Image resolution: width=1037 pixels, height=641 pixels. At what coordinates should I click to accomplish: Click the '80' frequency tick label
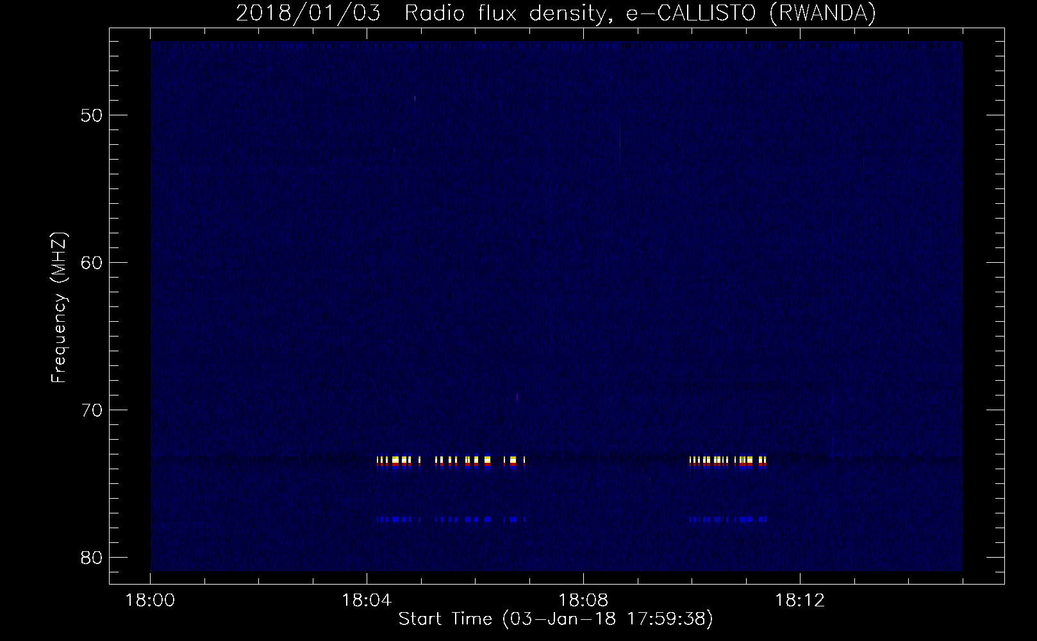(92, 558)
